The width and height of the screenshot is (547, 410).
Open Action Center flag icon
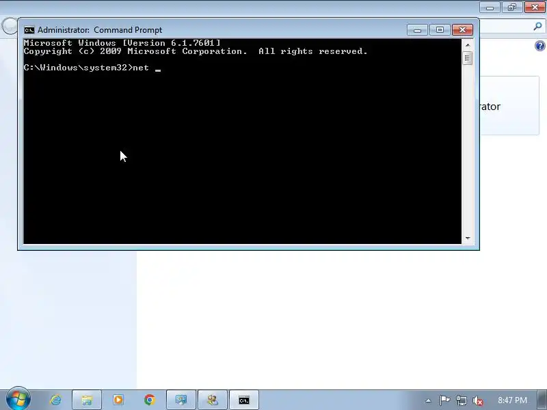coord(444,400)
